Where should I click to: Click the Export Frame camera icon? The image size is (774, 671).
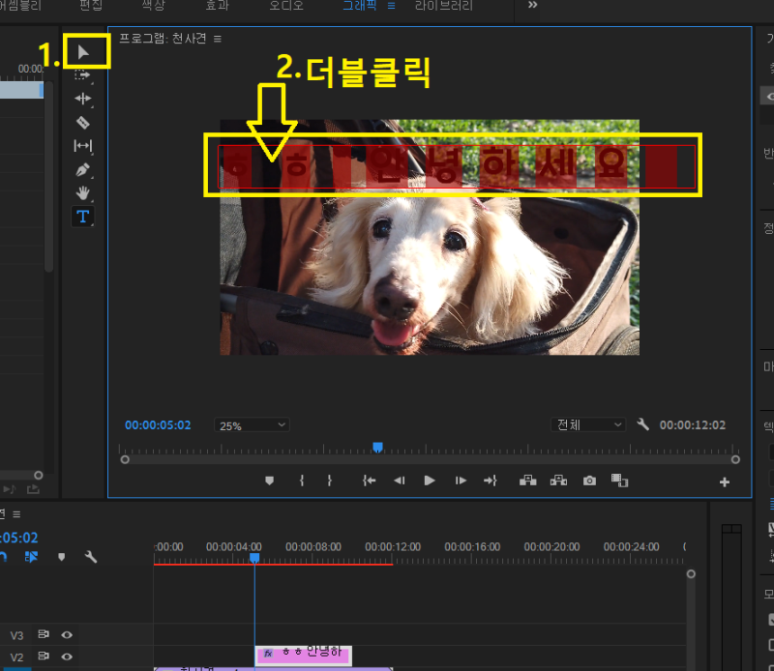click(589, 481)
